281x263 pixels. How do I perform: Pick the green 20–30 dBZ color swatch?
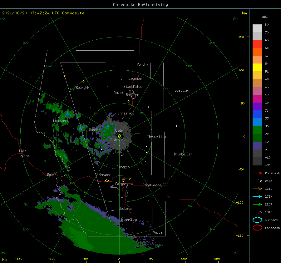point(257,130)
